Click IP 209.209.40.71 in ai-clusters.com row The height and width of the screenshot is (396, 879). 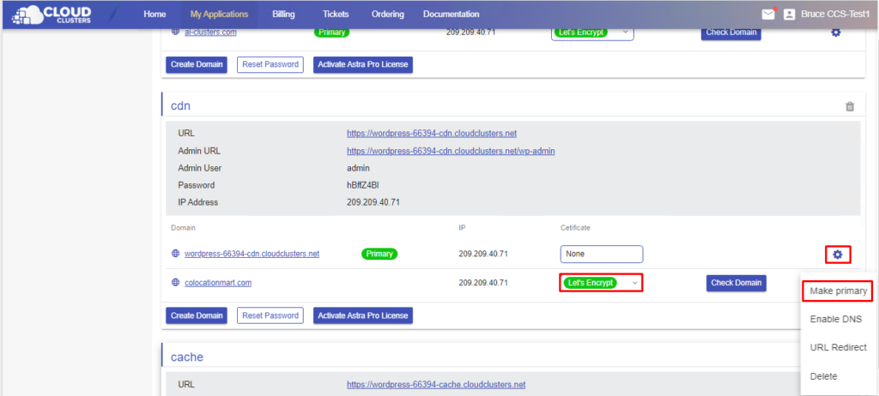tap(471, 32)
